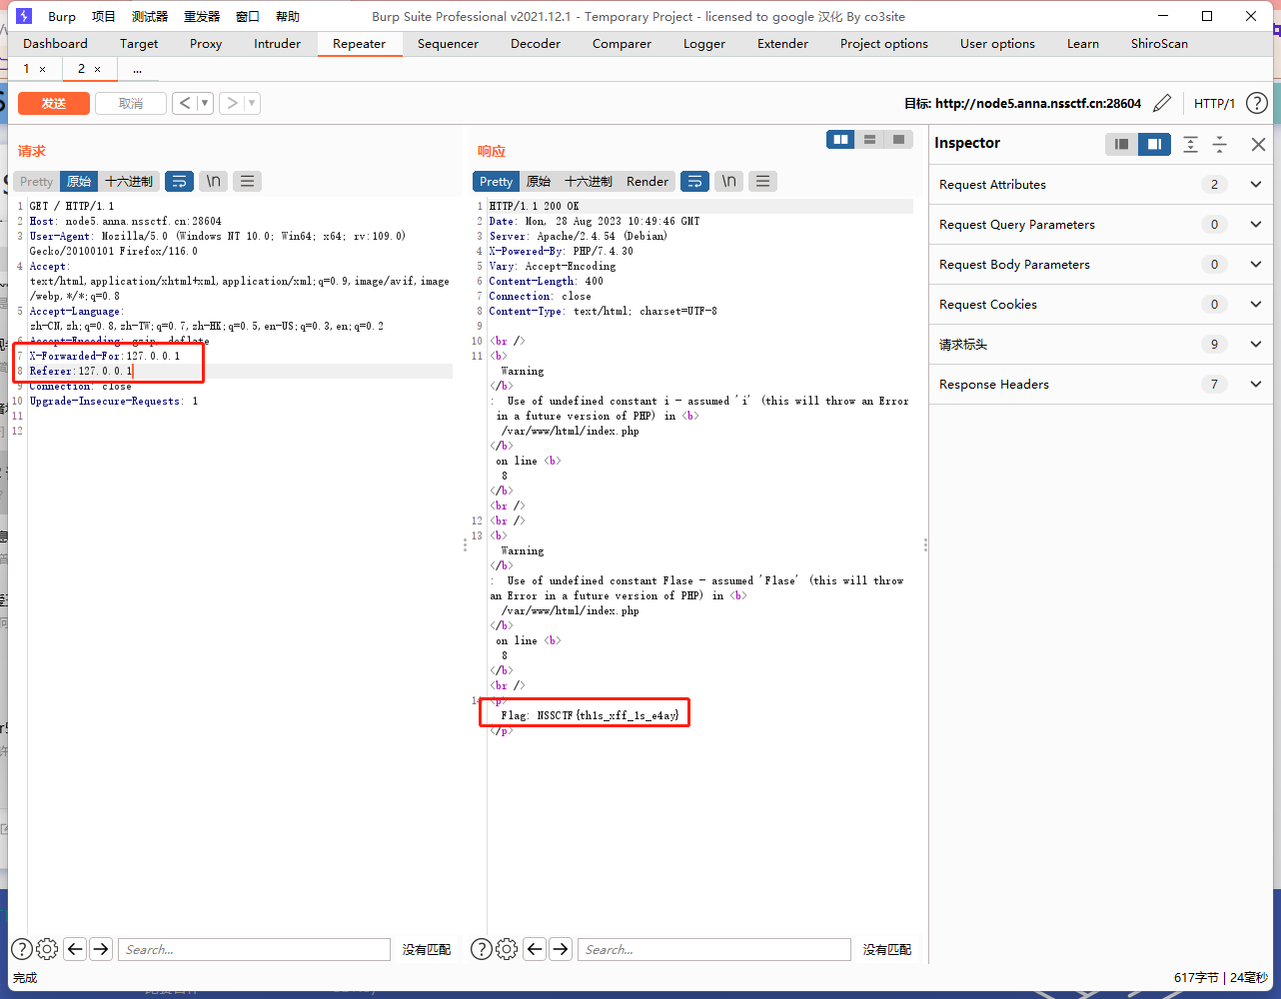
Task: Open the Intruder tab
Action: [x=277, y=43]
